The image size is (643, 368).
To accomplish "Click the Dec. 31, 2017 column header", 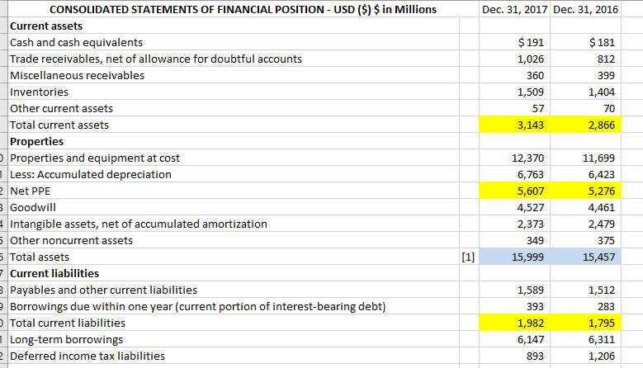I will [514, 9].
